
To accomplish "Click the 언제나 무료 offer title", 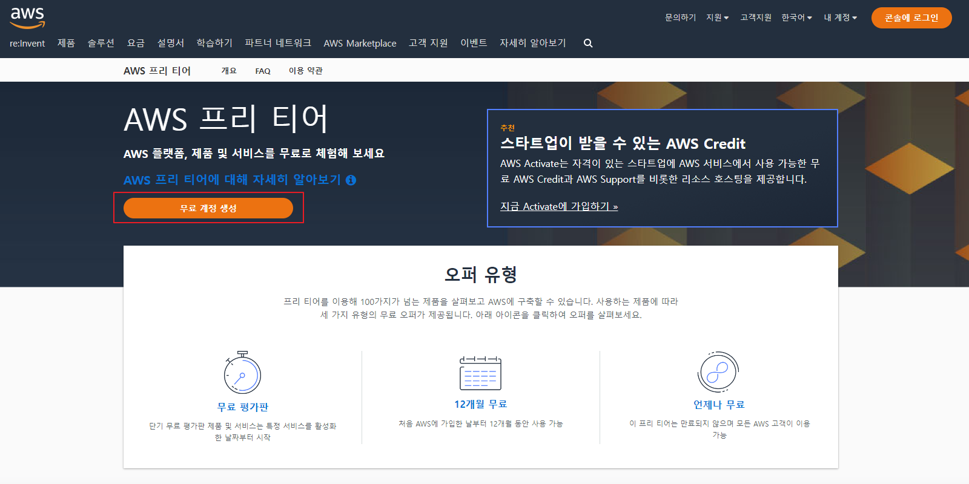I will point(719,405).
